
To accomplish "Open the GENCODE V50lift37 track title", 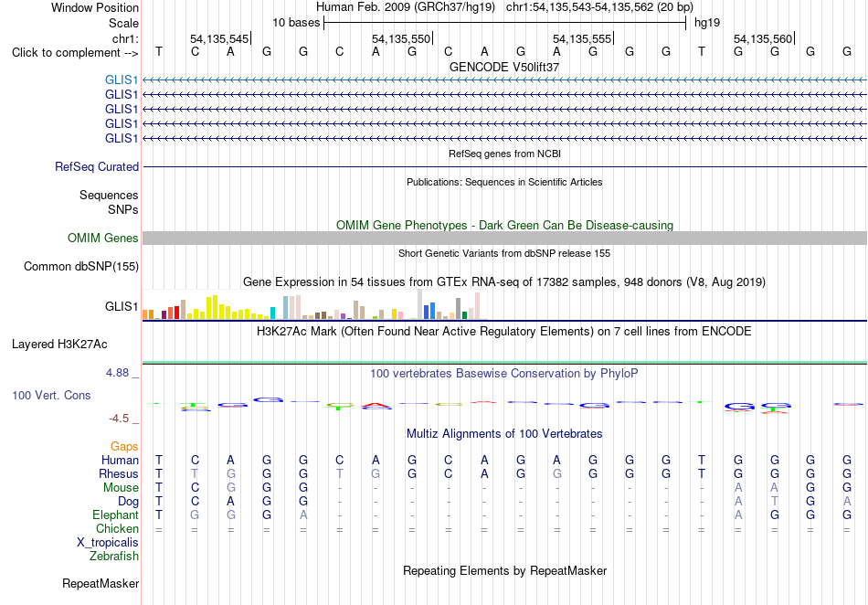I will pos(504,67).
